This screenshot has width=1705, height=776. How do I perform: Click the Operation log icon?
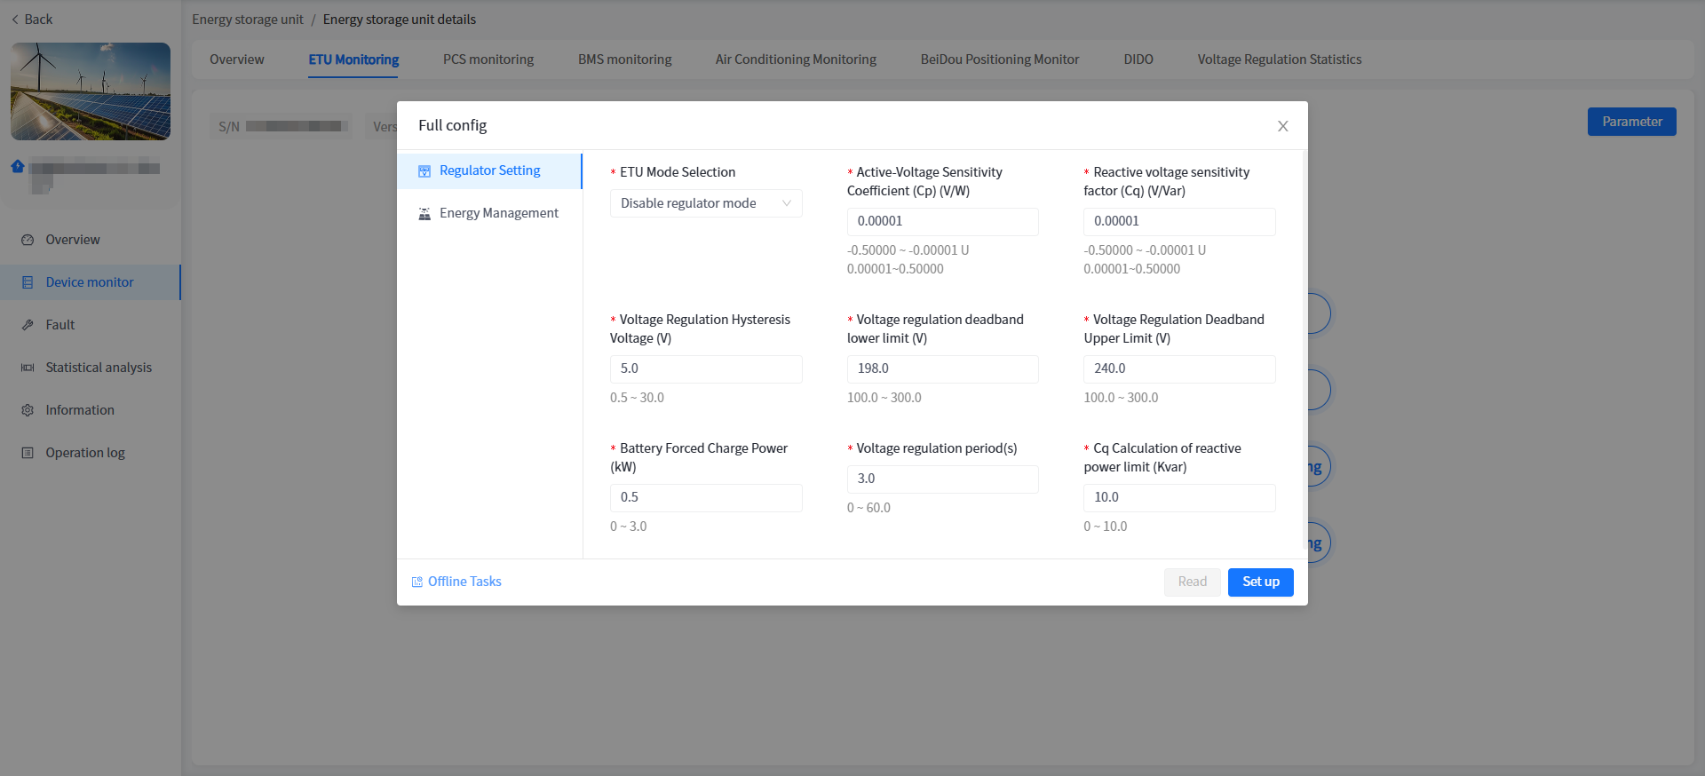[x=28, y=454]
